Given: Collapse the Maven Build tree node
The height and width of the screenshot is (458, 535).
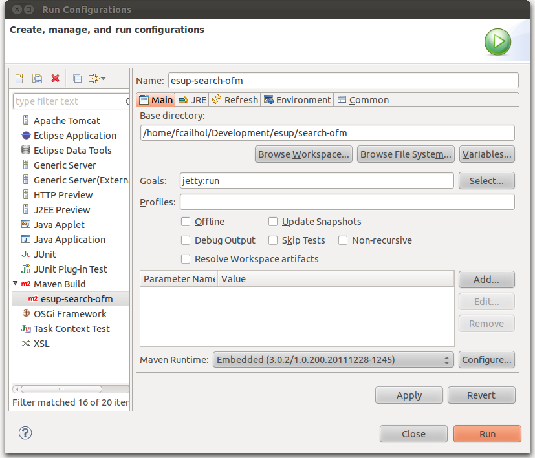Looking at the screenshot, I should tap(16, 284).
